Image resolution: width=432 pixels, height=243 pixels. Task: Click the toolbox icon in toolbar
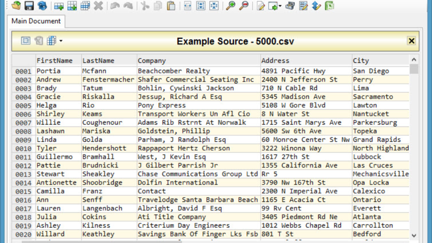[290, 6]
